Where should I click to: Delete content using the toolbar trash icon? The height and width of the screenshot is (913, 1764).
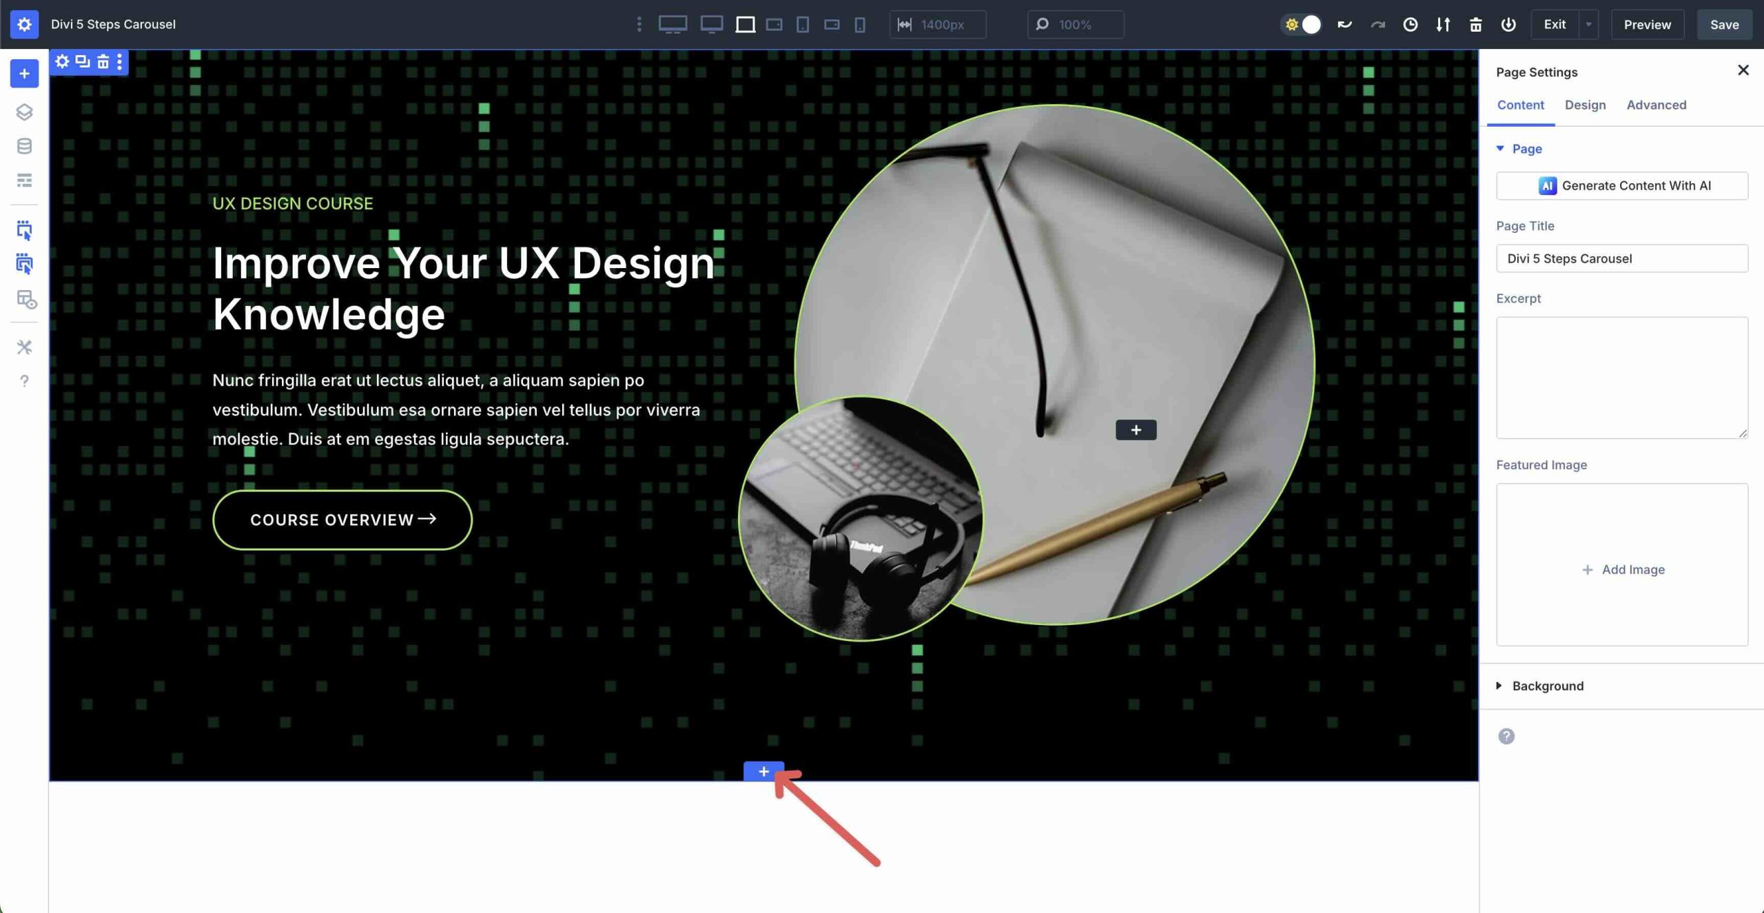(103, 61)
